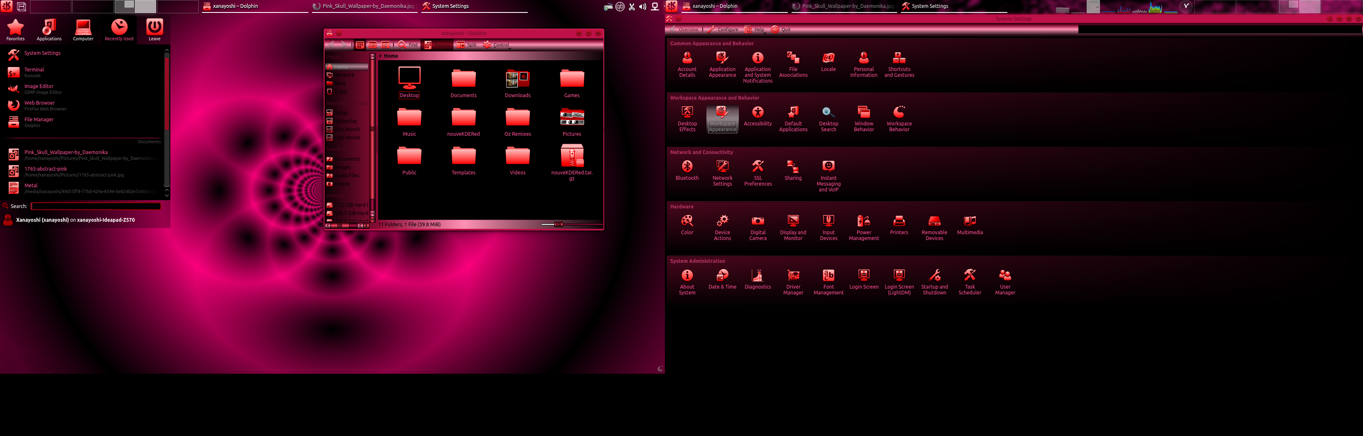Open Color hardware settings
This screenshot has width=1363, height=436.
click(x=687, y=225)
